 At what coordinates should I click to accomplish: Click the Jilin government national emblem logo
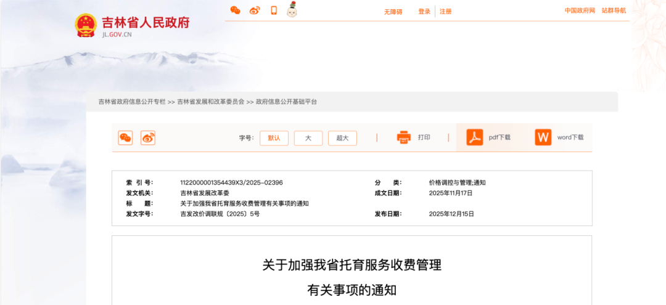pyautogui.click(x=86, y=25)
